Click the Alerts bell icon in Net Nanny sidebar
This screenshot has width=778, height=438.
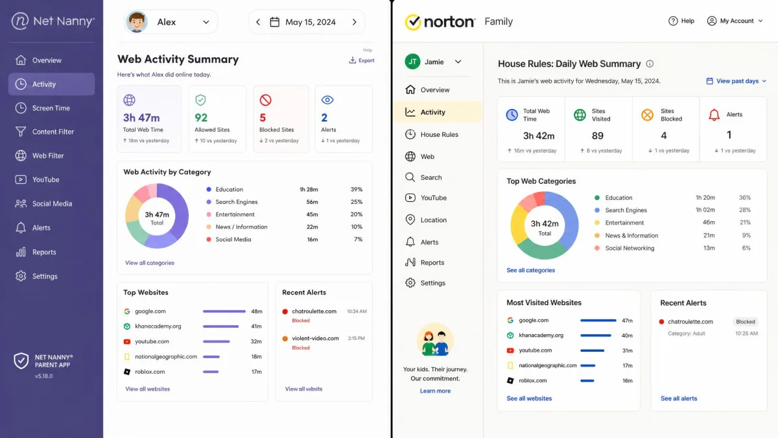coord(21,228)
